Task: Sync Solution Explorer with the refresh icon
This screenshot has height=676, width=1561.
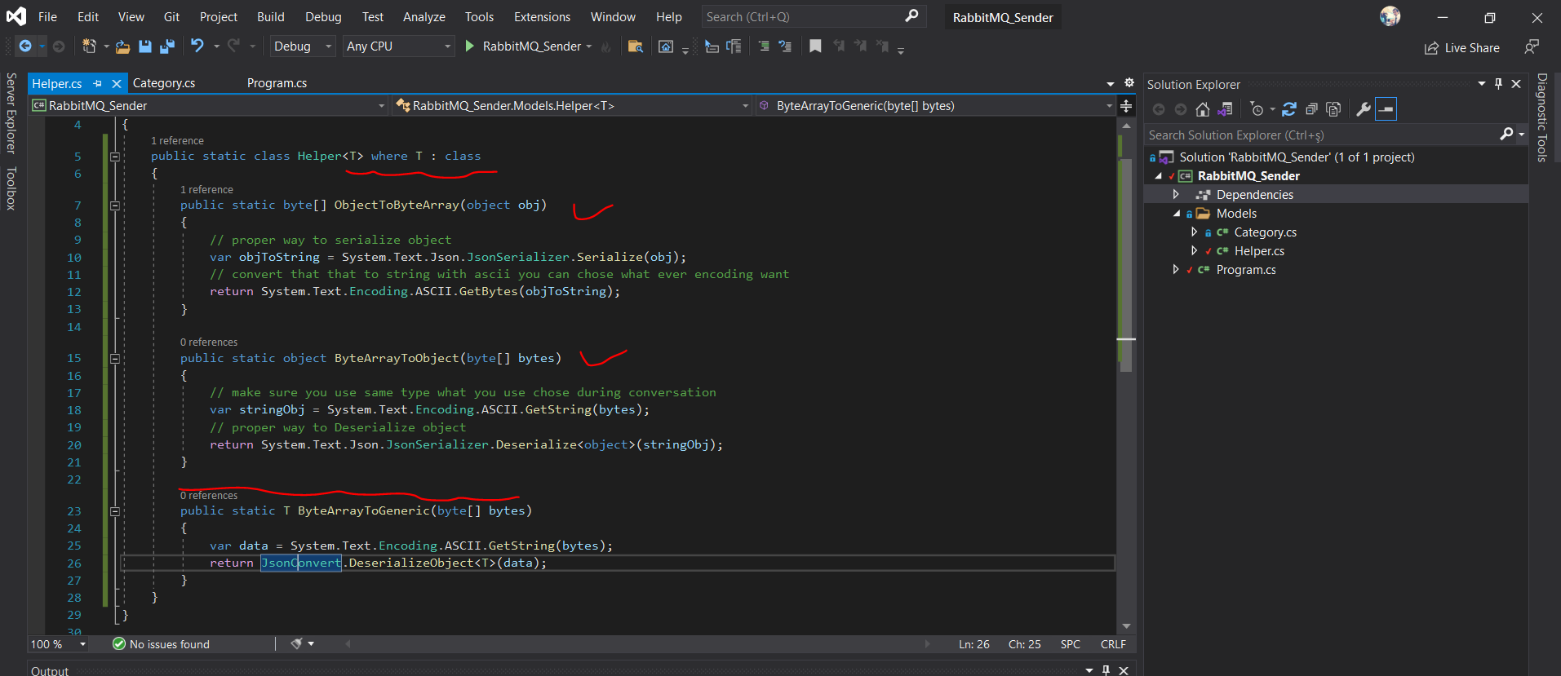Action: click(1289, 109)
